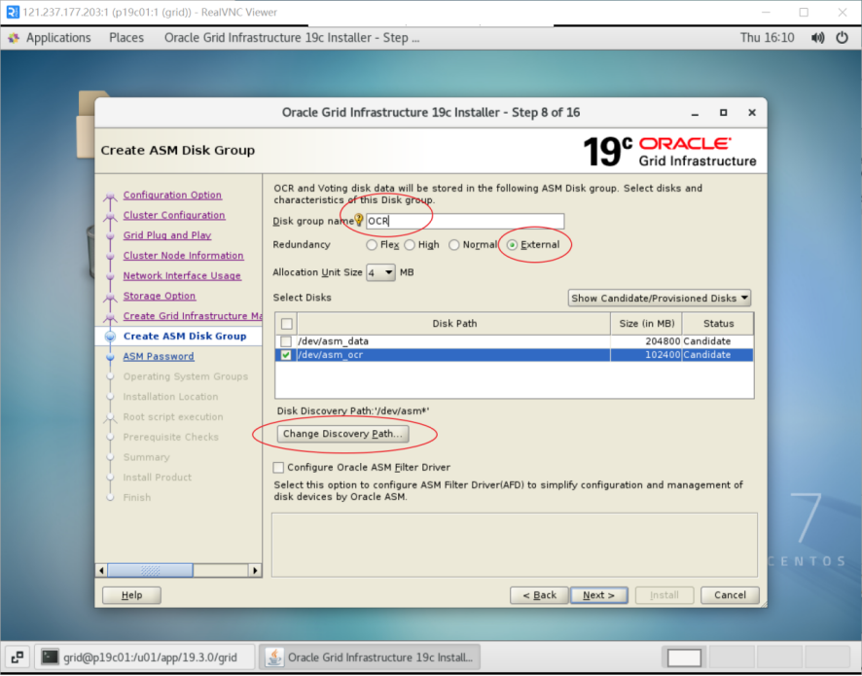This screenshot has height=676, width=862.
Task: Click the terminal icon in the taskbar
Action: click(x=50, y=657)
